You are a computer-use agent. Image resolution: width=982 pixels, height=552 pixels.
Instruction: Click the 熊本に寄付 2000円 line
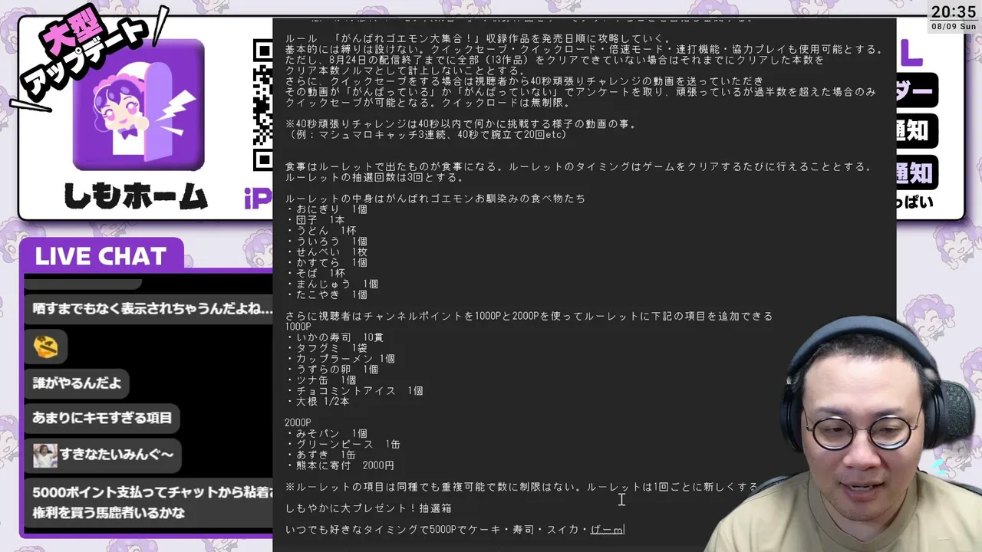[x=341, y=466]
